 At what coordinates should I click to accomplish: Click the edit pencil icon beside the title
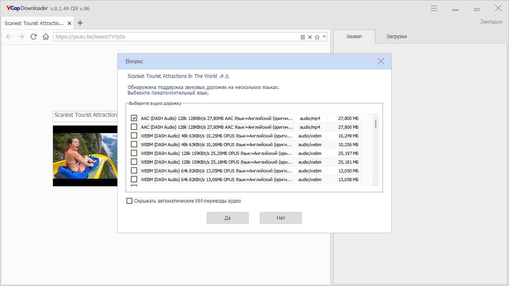point(221,76)
